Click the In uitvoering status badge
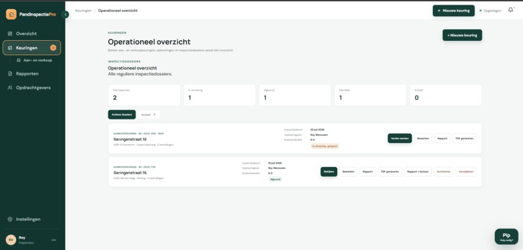 pos(324,146)
